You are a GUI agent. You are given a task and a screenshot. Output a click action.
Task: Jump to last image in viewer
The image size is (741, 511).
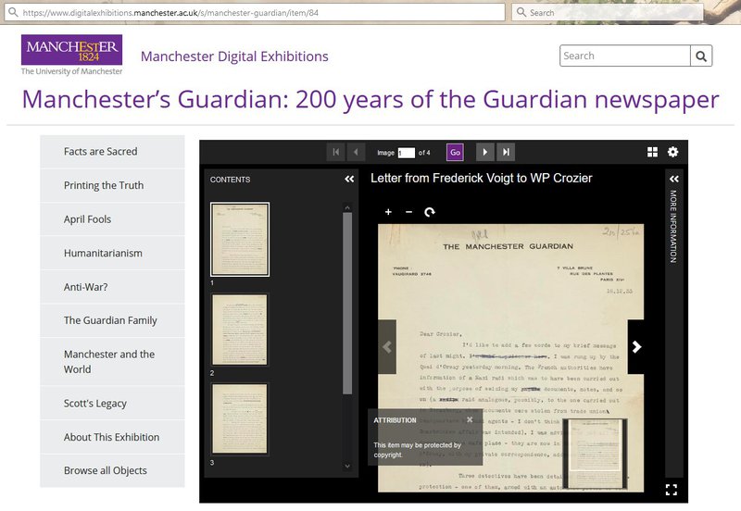(506, 152)
